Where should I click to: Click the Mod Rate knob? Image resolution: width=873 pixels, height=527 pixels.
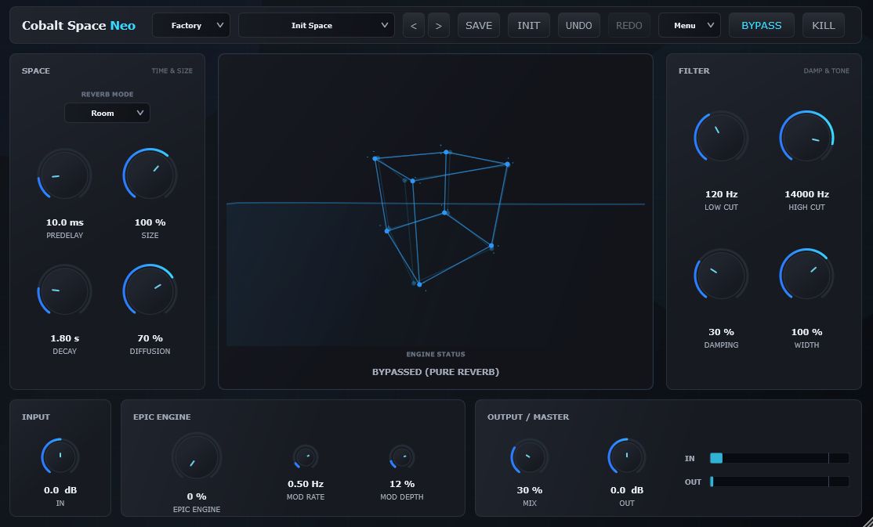[306, 457]
